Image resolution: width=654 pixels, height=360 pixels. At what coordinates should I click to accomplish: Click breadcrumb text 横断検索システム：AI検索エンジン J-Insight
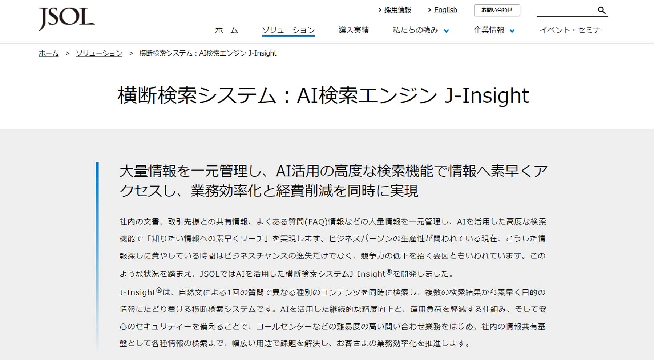pyautogui.click(x=208, y=53)
